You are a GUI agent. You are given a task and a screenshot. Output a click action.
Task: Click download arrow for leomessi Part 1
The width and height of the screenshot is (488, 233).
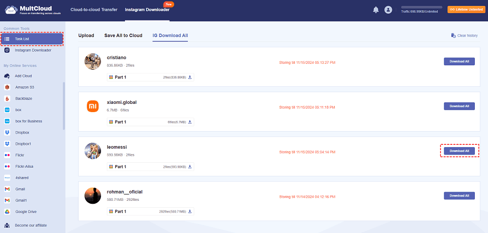point(190,167)
